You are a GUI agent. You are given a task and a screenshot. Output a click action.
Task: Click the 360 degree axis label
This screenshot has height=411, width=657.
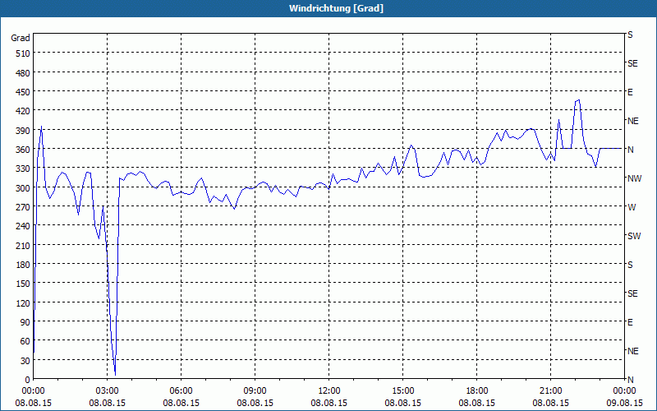click(x=24, y=150)
